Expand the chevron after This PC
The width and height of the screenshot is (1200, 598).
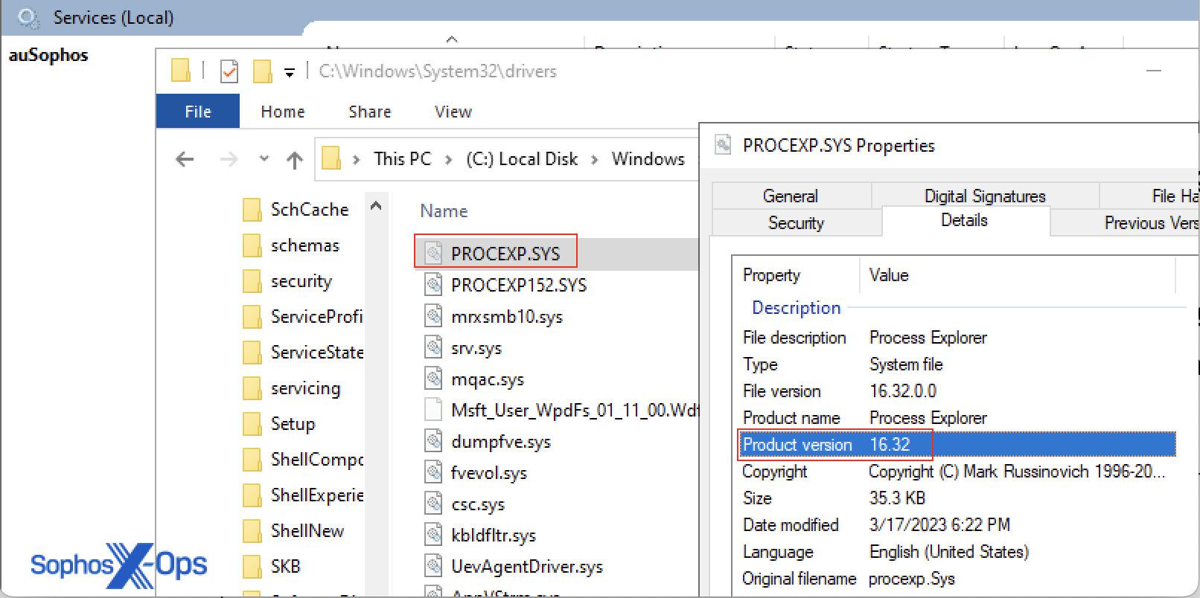pyautogui.click(x=448, y=159)
